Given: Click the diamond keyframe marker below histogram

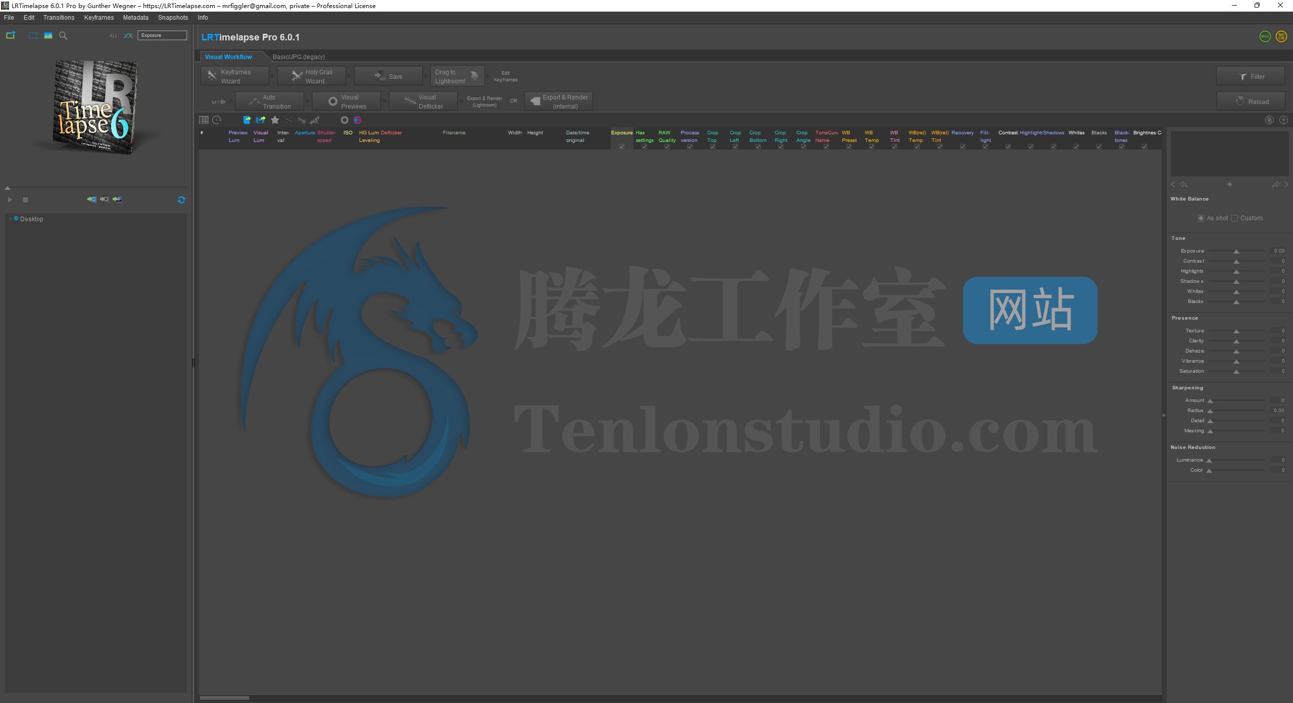Looking at the screenshot, I should 1229,184.
